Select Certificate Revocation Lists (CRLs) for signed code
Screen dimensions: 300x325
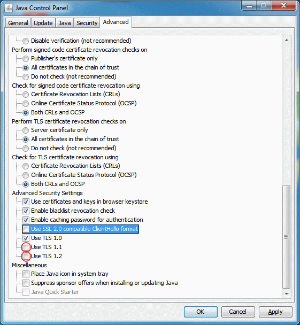tap(26, 95)
